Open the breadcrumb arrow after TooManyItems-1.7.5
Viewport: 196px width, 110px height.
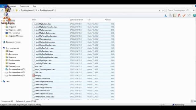[38, 10]
